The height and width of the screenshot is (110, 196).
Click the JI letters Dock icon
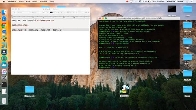click(4, 45)
